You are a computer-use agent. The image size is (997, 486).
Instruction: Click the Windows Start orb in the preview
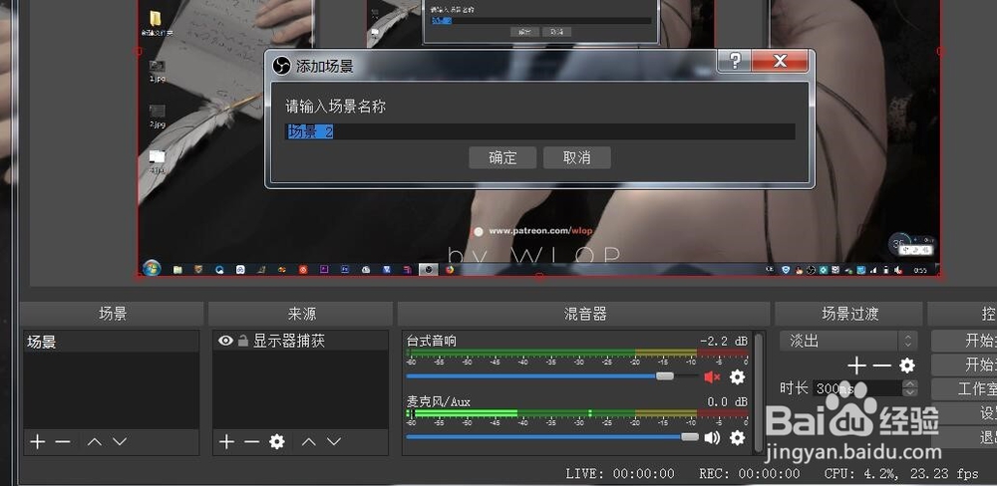point(152,269)
